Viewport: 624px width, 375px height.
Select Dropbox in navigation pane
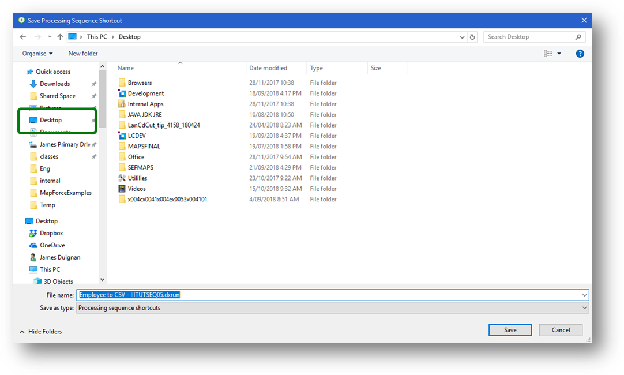click(51, 233)
